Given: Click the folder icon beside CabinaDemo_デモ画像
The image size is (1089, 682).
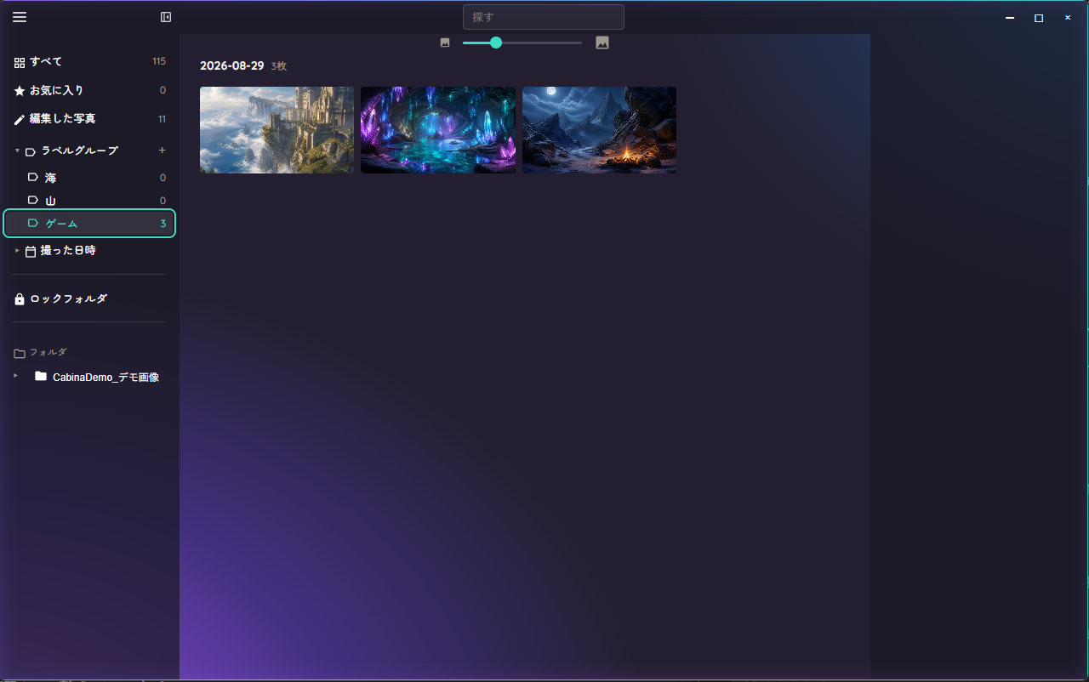Looking at the screenshot, I should point(41,376).
